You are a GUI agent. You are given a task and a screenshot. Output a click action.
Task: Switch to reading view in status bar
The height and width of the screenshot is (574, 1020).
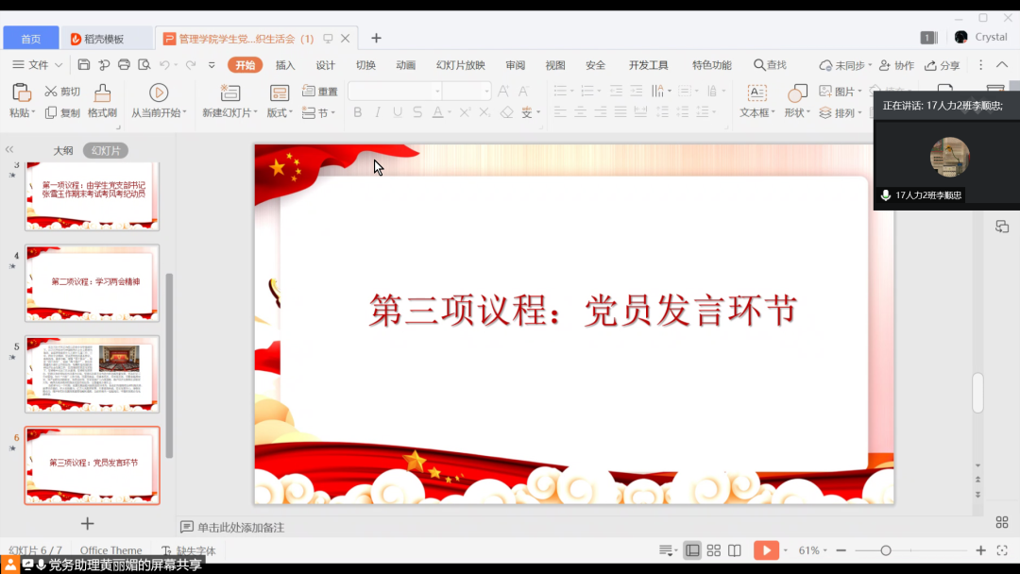click(735, 550)
